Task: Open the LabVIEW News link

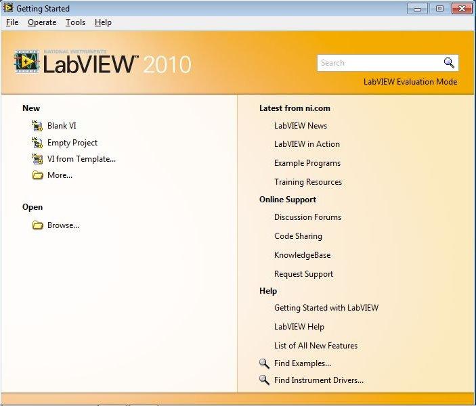Action: [301, 126]
